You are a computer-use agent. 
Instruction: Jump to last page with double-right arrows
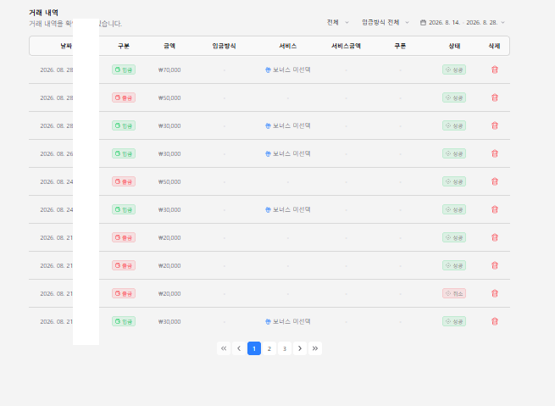click(x=315, y=348)
